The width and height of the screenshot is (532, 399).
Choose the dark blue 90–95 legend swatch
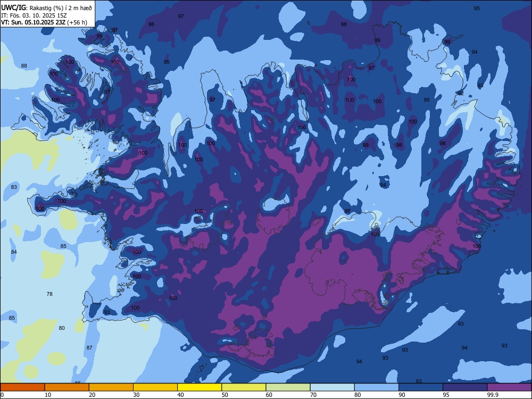421,387
